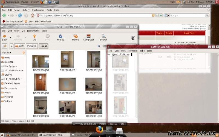This screenshot has width=219, height=137.
Task: Click the terminal icon in the dock
Action: coord(109,129)
